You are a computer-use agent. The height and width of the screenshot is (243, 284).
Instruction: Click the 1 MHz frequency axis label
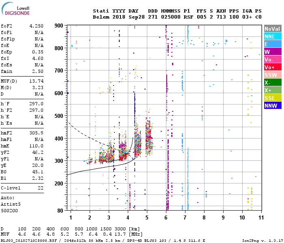pyautogui.click(x=71, y=217)
